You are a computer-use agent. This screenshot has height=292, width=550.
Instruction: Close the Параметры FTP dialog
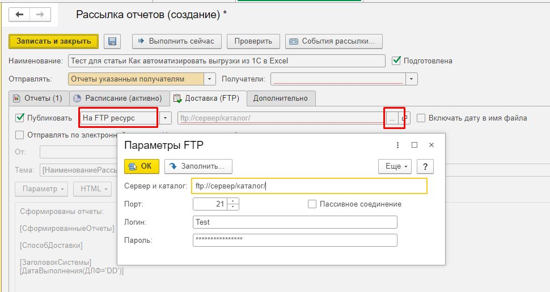tap(431, 145)
